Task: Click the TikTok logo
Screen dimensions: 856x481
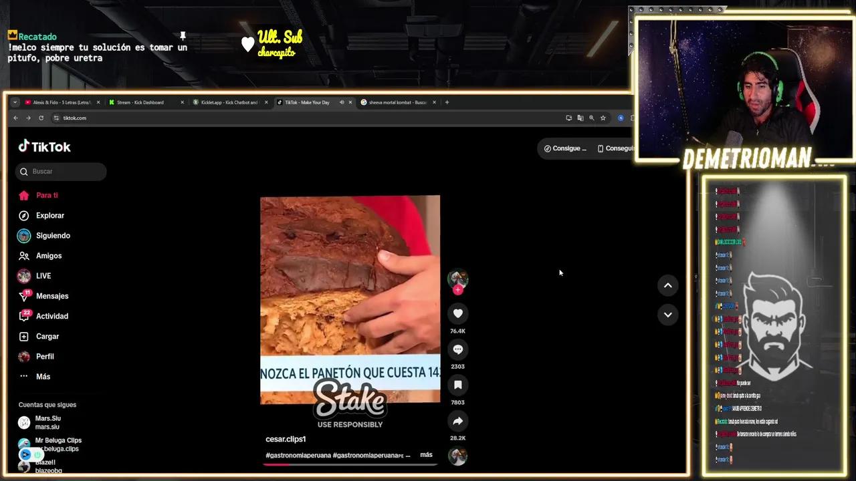Action: pos(44,146)
